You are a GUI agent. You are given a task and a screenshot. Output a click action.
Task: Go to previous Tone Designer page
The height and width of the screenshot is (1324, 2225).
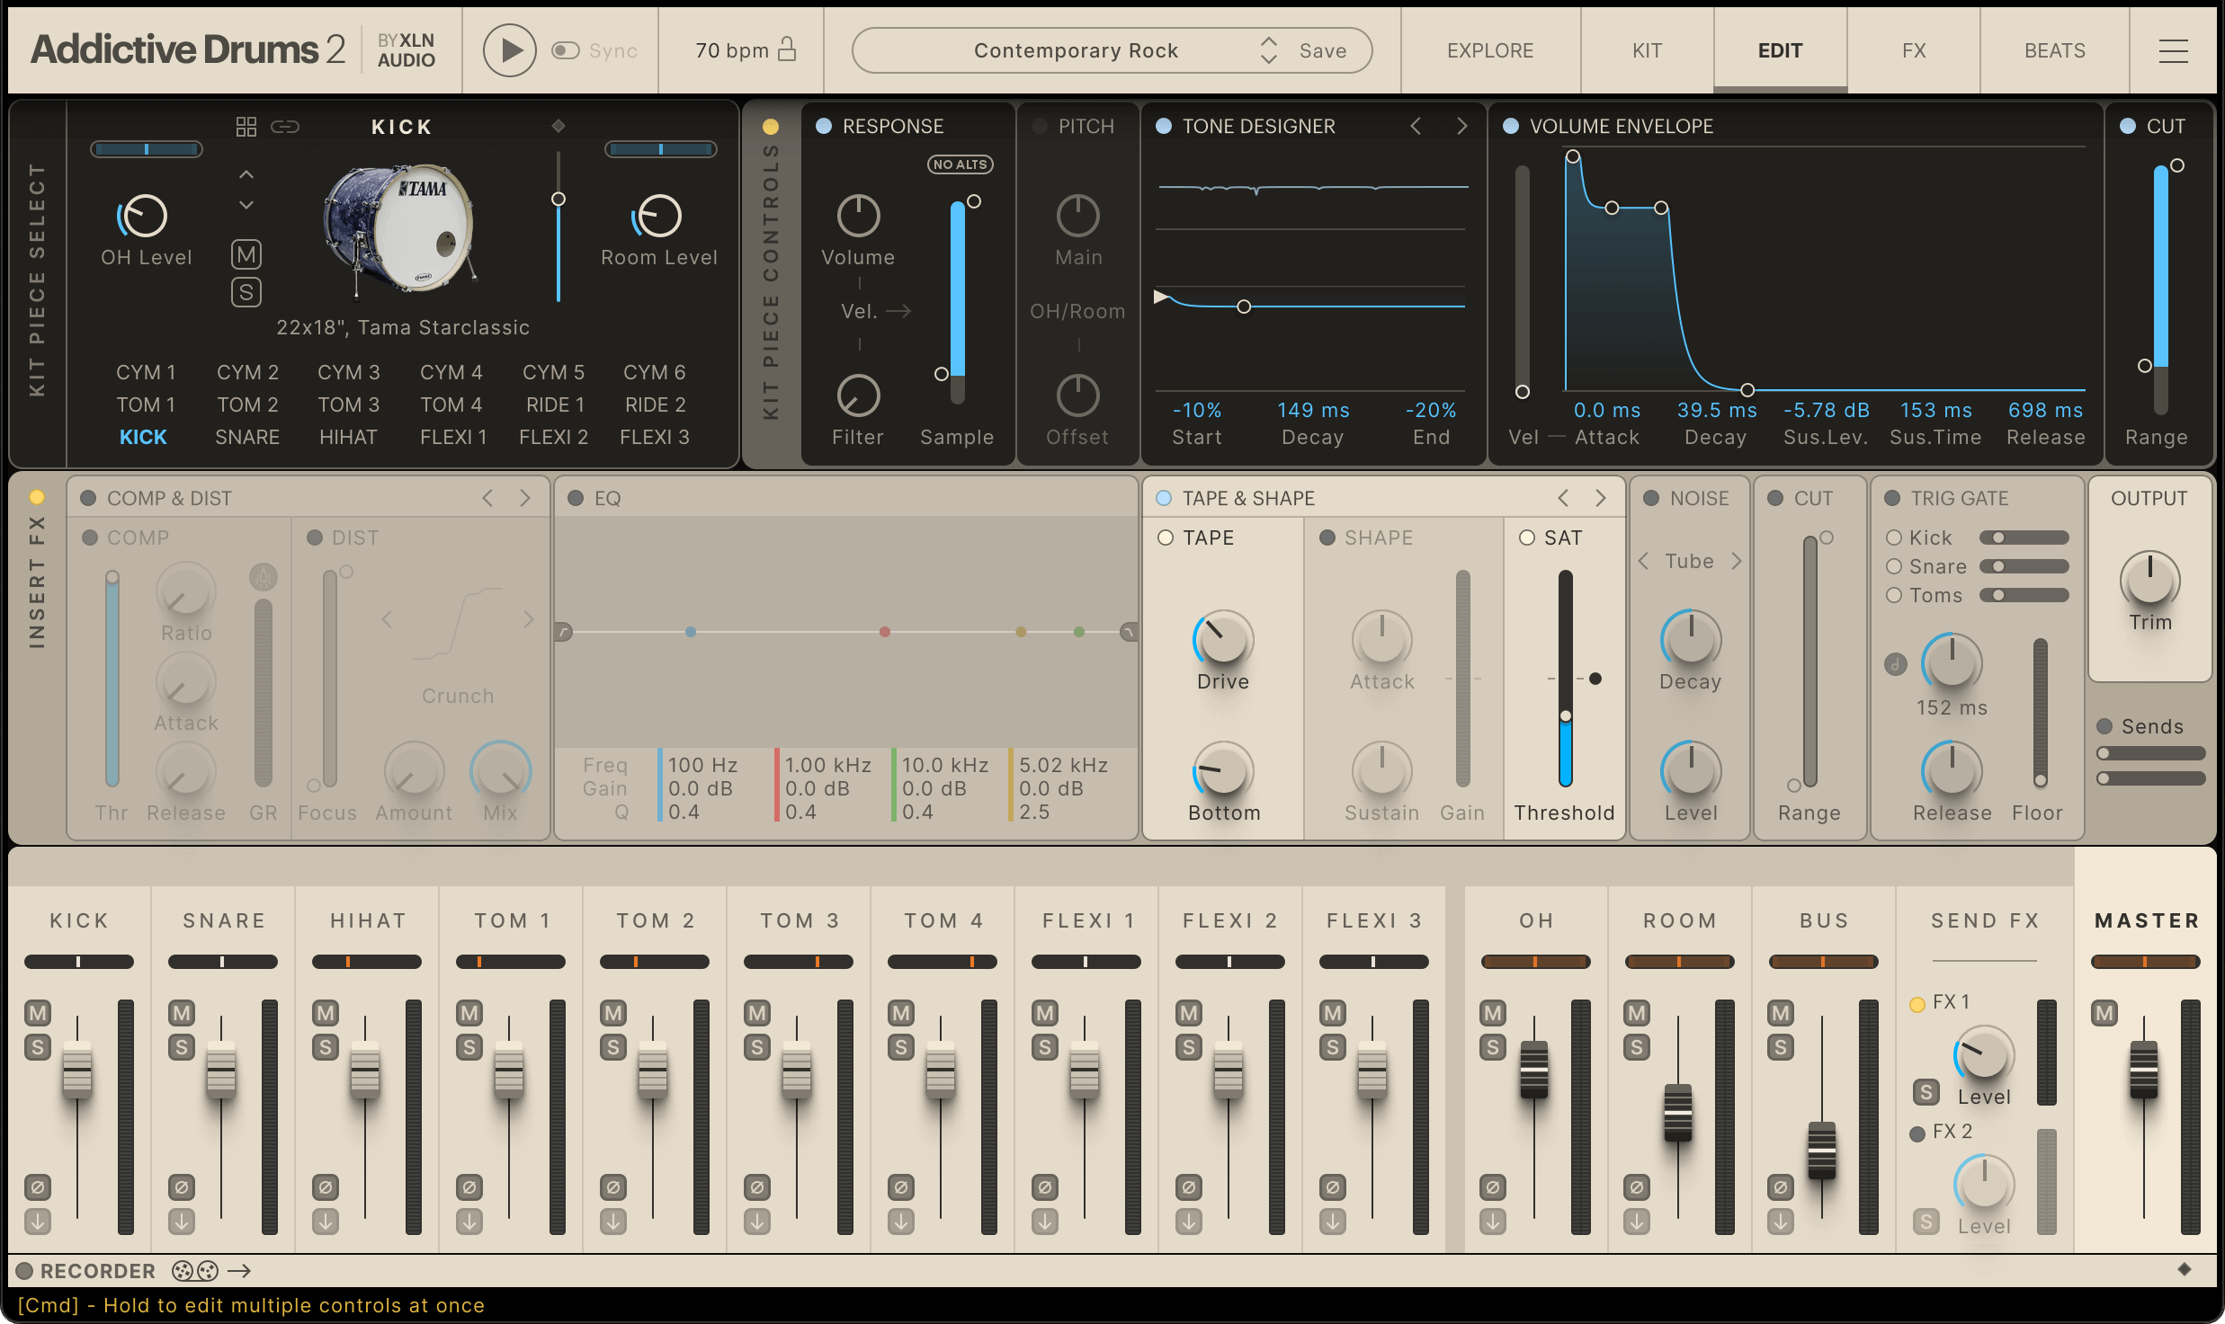pos(1416,126)
